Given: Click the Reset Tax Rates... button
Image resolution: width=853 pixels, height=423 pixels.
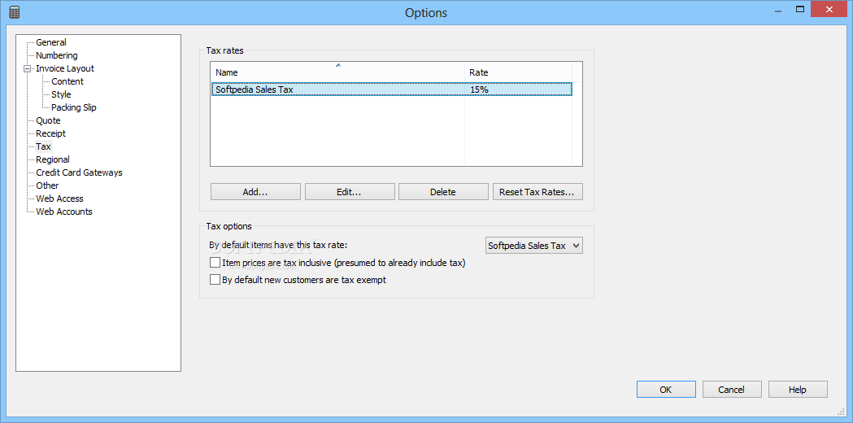Looking at the screenshot, I should 537,192.
